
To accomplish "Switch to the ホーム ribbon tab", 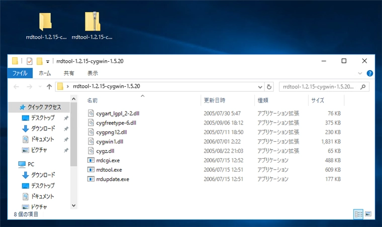I will (x=45, y=73).
